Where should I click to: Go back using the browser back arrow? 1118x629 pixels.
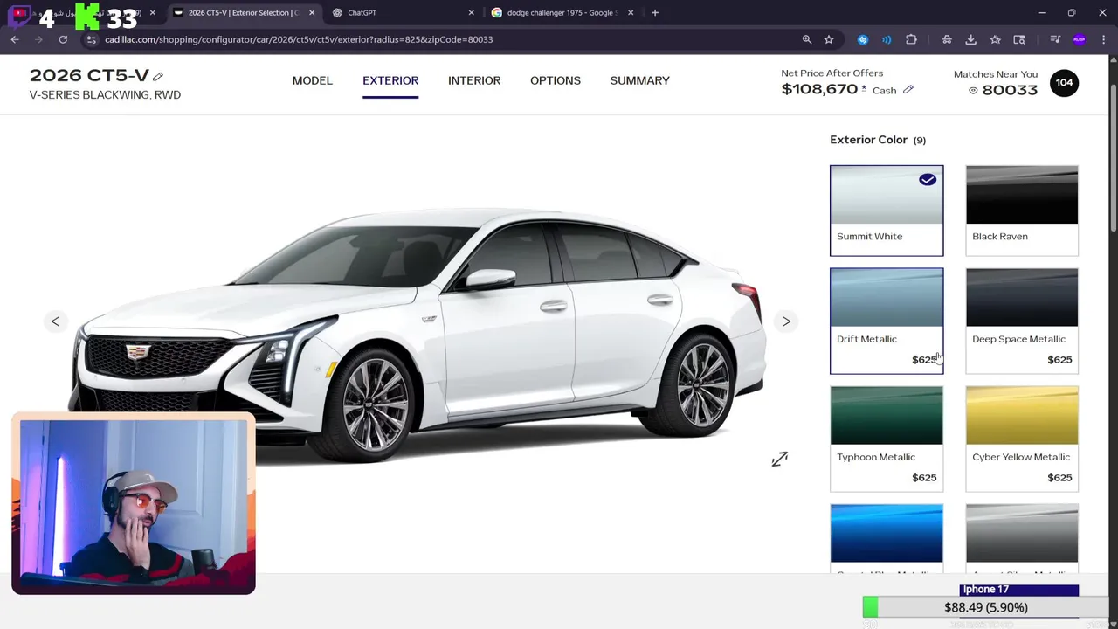coord(15,39)
